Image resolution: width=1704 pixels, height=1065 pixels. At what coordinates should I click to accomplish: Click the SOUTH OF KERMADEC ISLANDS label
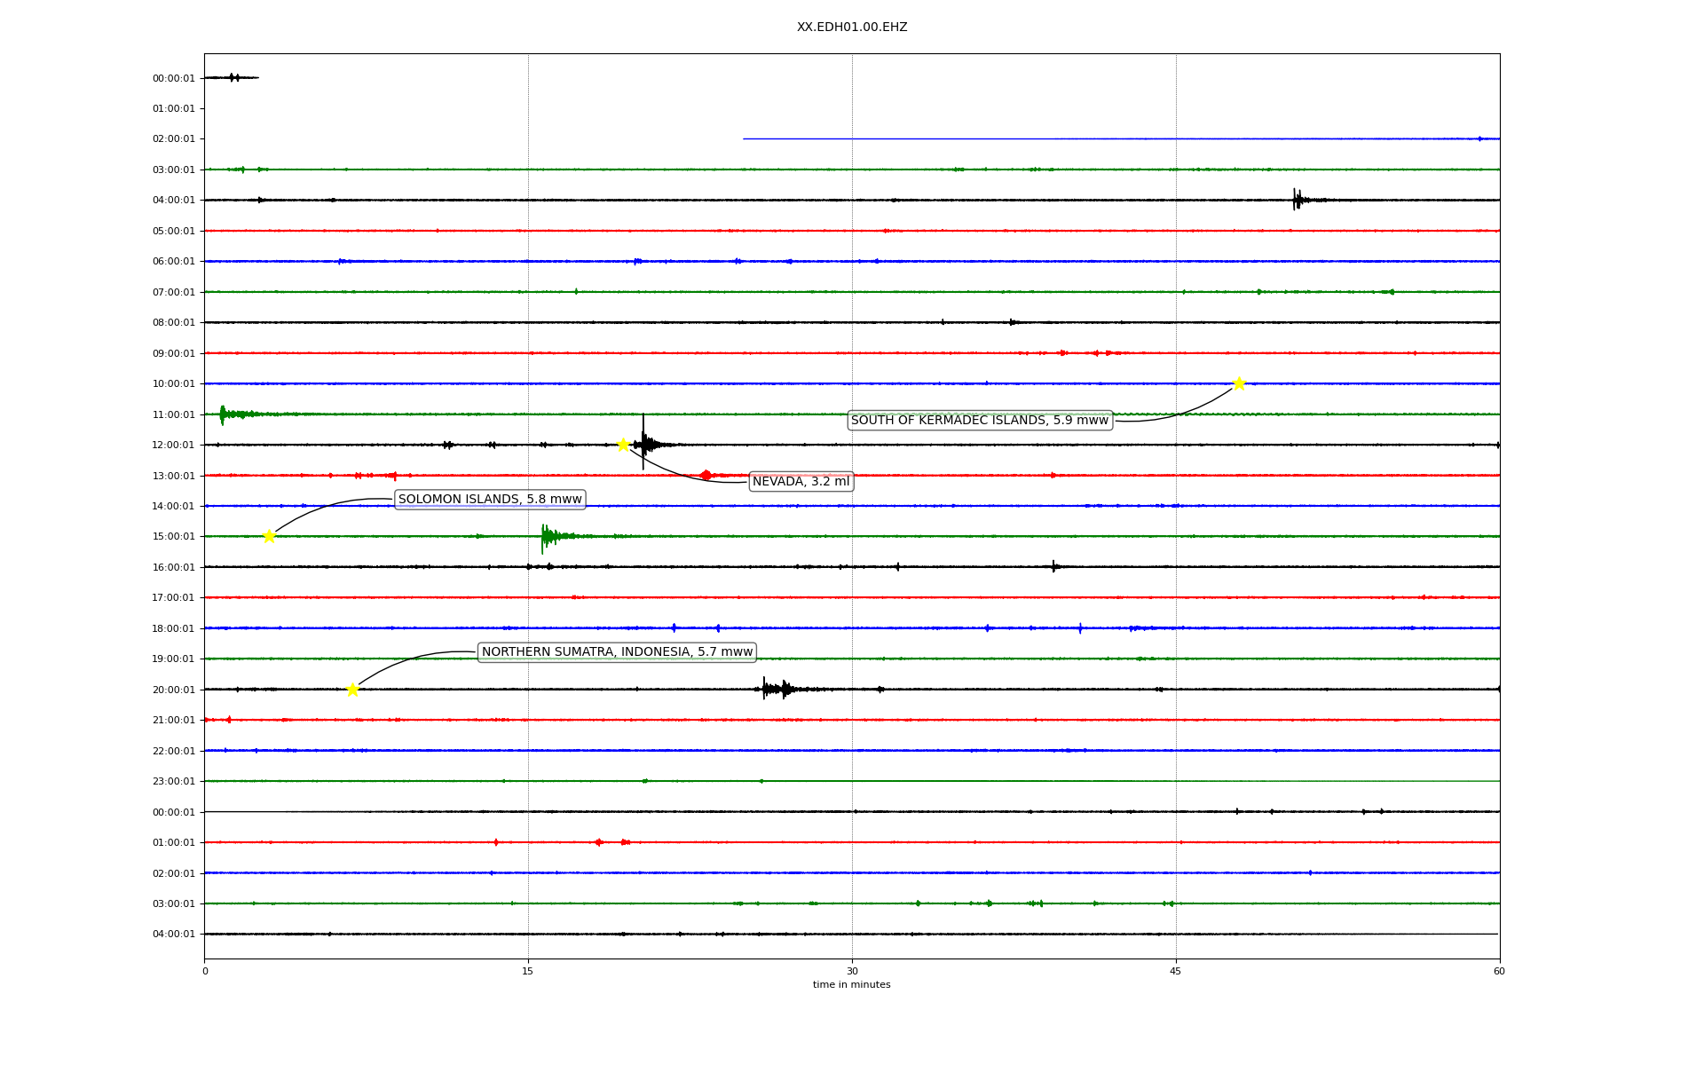[980, 421]
